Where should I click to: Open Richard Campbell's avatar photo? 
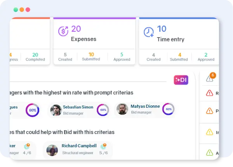click(x=52, y=150)
